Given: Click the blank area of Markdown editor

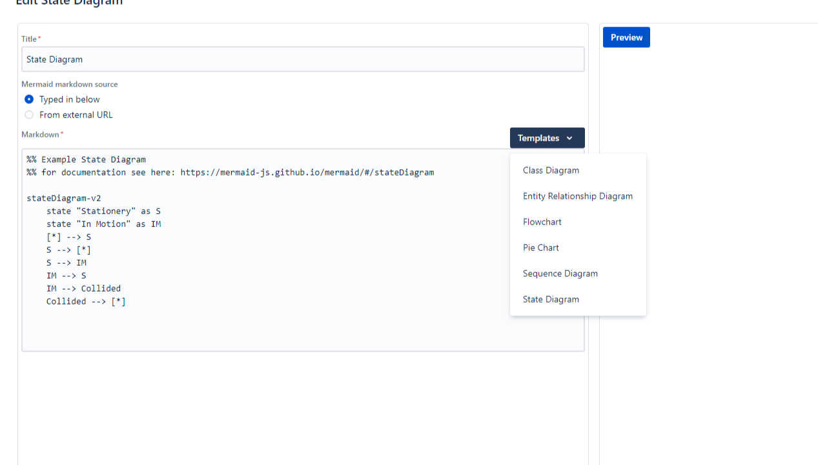Looking at the screenshot, I should [x=258, y=329].
